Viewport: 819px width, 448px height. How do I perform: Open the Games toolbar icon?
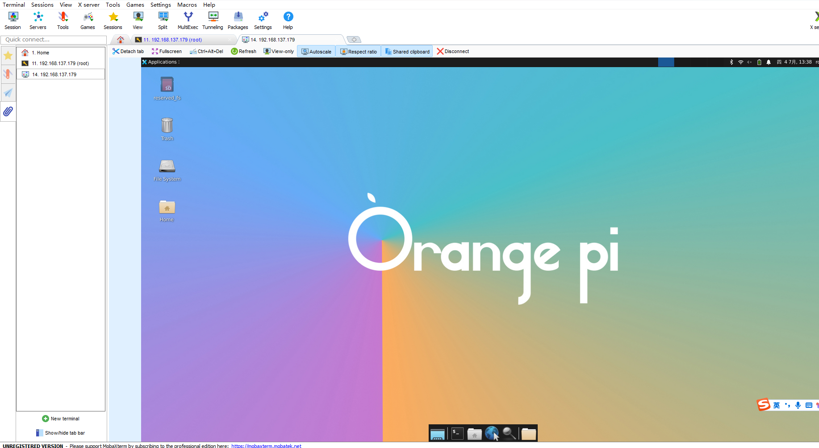(88, 21)
